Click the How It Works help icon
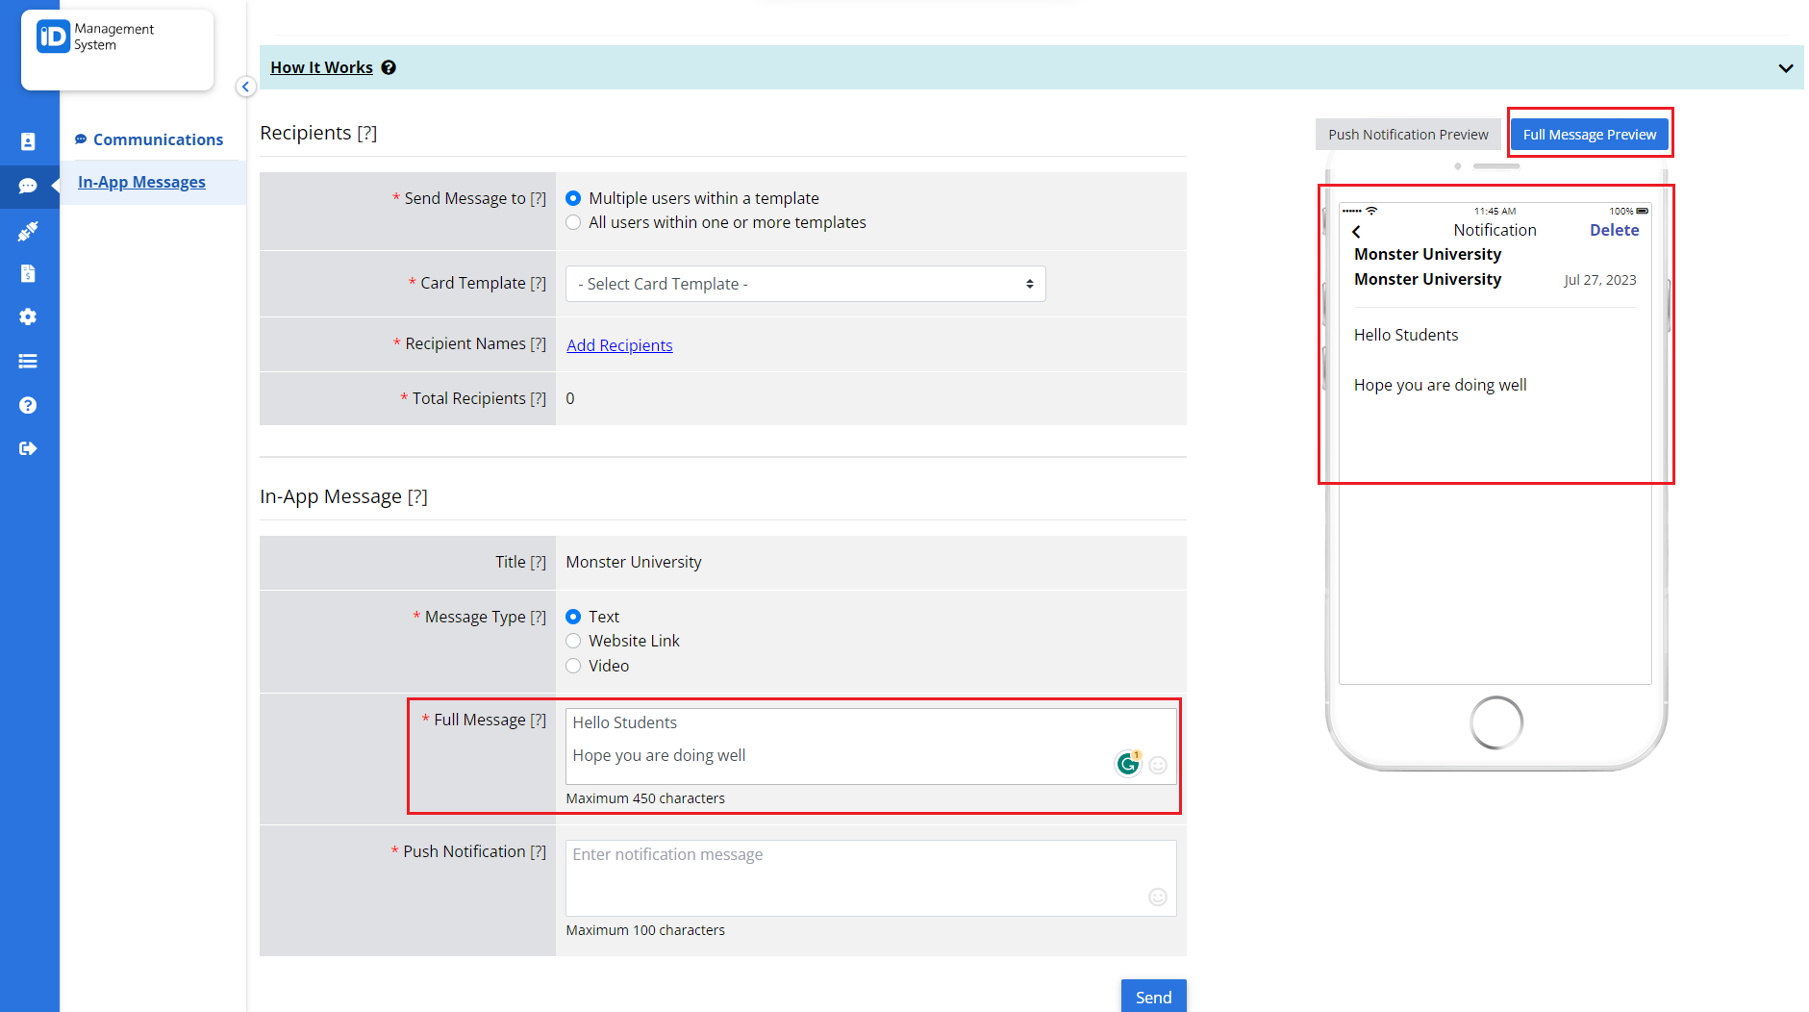 [x=389, y=67]
